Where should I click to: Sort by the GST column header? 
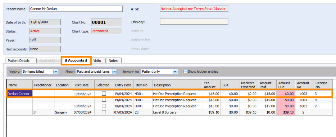click(230, 85)
